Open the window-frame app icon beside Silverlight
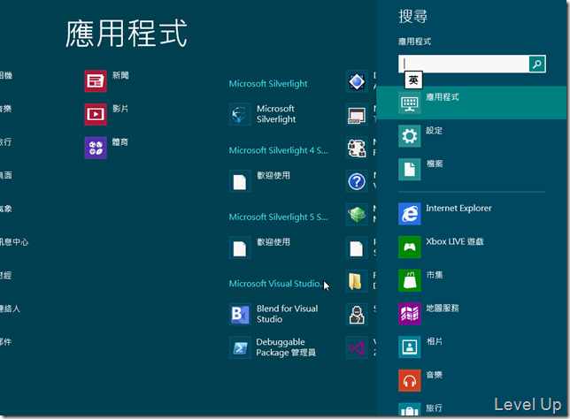 (357, 114)
